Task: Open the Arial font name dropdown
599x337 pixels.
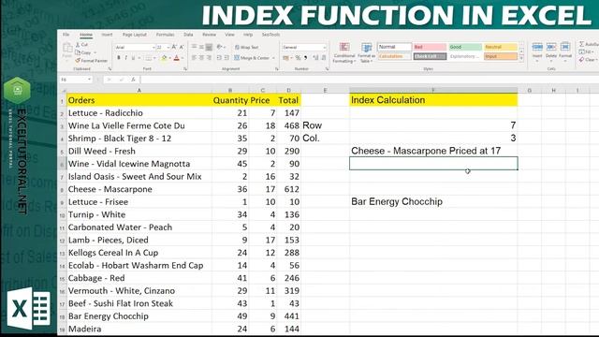Action: [x=153, y=48]
